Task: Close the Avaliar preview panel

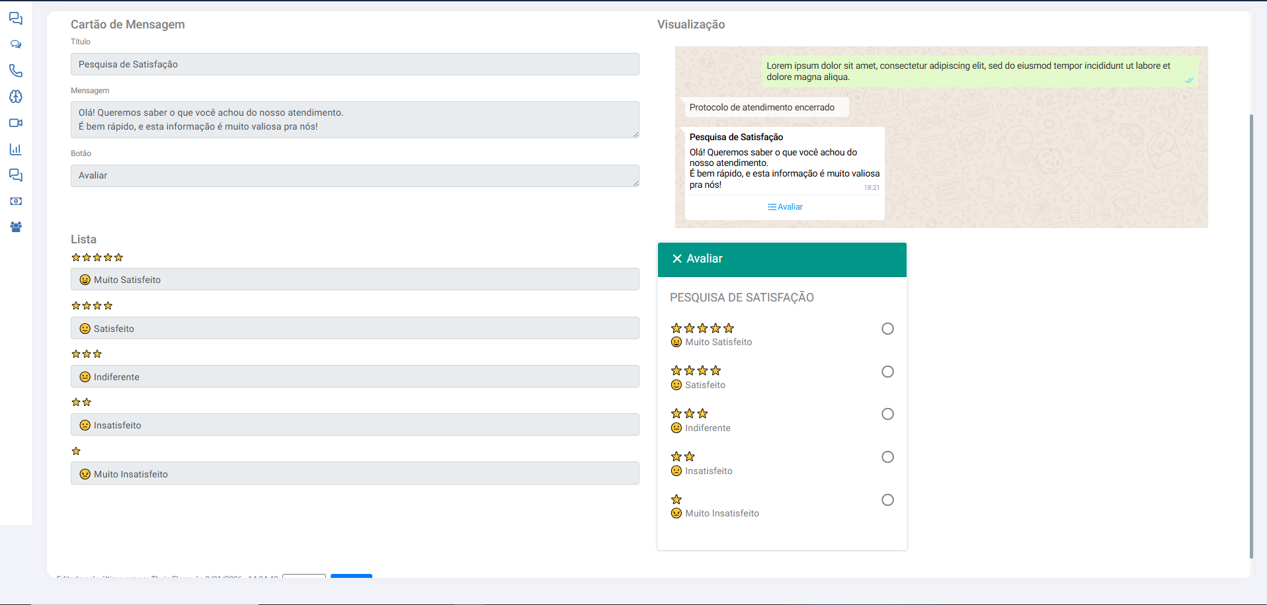Action: coord(677,259)
